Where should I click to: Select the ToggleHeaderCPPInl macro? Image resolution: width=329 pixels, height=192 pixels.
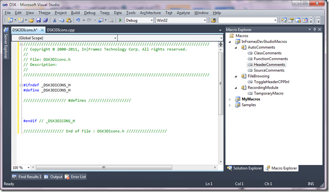pyautogui.click(x=271, y=82)
